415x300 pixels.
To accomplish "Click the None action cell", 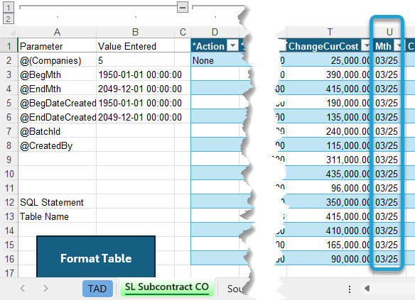I will pyautogui.click(x=215, y=60).
